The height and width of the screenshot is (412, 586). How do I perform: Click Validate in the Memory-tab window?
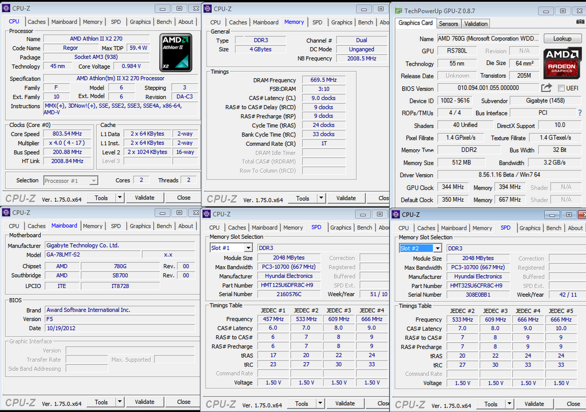(x=346, y=198)
